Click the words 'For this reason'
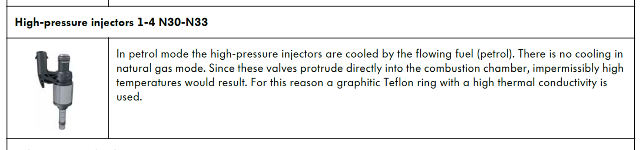Viewport: 643px width, 150px height. coord(288,83)
